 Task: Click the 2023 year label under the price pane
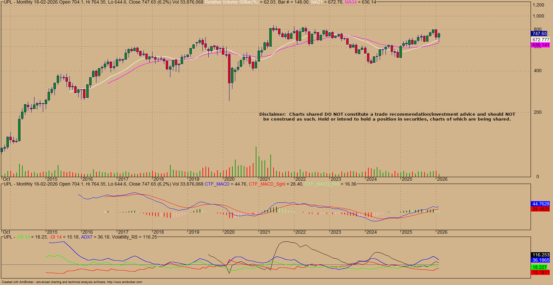click(335, 179)
